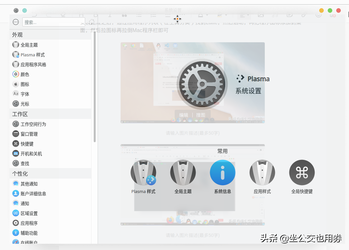This screenshot has height=250, width=349.
Task: Click the upper 请输入图片描述 caption field
Action: (x=193, y=133)
